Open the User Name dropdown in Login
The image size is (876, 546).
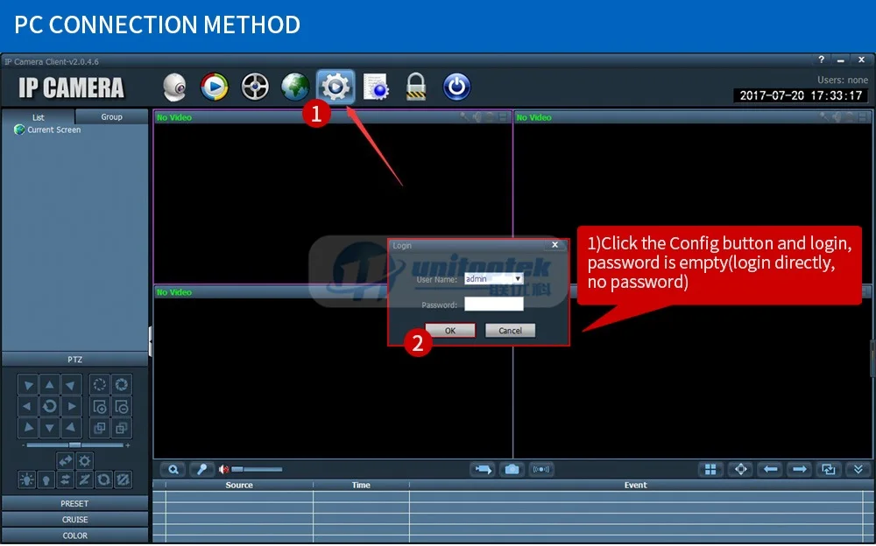[518, 278]
